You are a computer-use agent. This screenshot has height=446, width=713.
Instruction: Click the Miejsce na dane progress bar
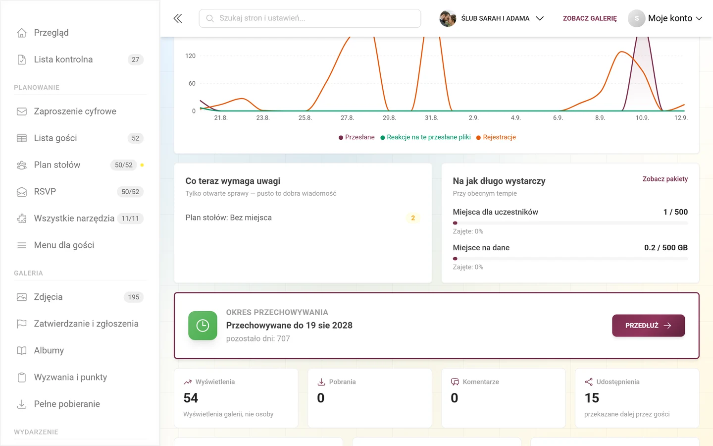[x=570, y=259]
